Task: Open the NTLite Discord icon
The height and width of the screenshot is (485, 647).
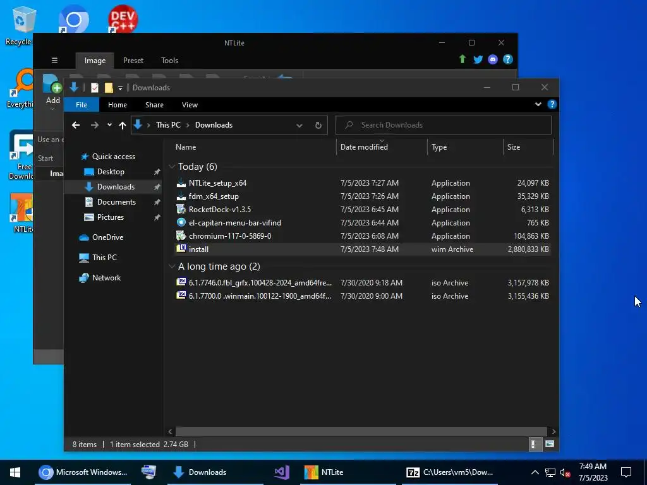Action: pos(493,59)
